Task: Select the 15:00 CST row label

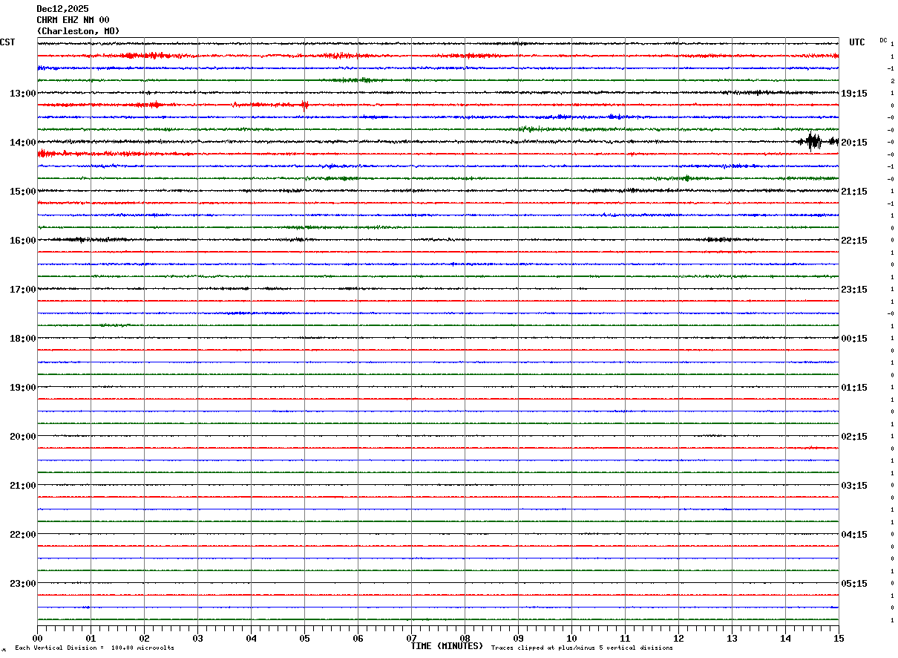Action: (23, 191)
